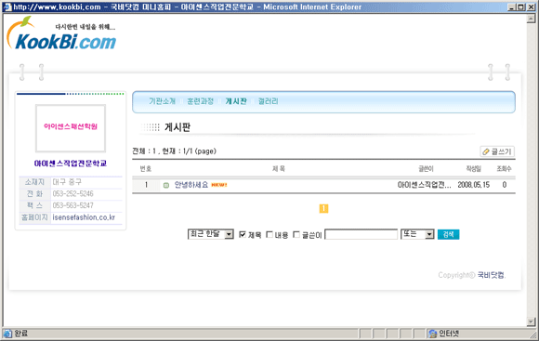Click the orange NEW badge next to the post
539x341 pixels.
click(219, 185)
